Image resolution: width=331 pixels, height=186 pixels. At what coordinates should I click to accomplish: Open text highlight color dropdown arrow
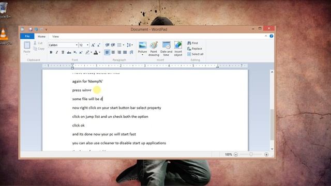pos(91,52)
